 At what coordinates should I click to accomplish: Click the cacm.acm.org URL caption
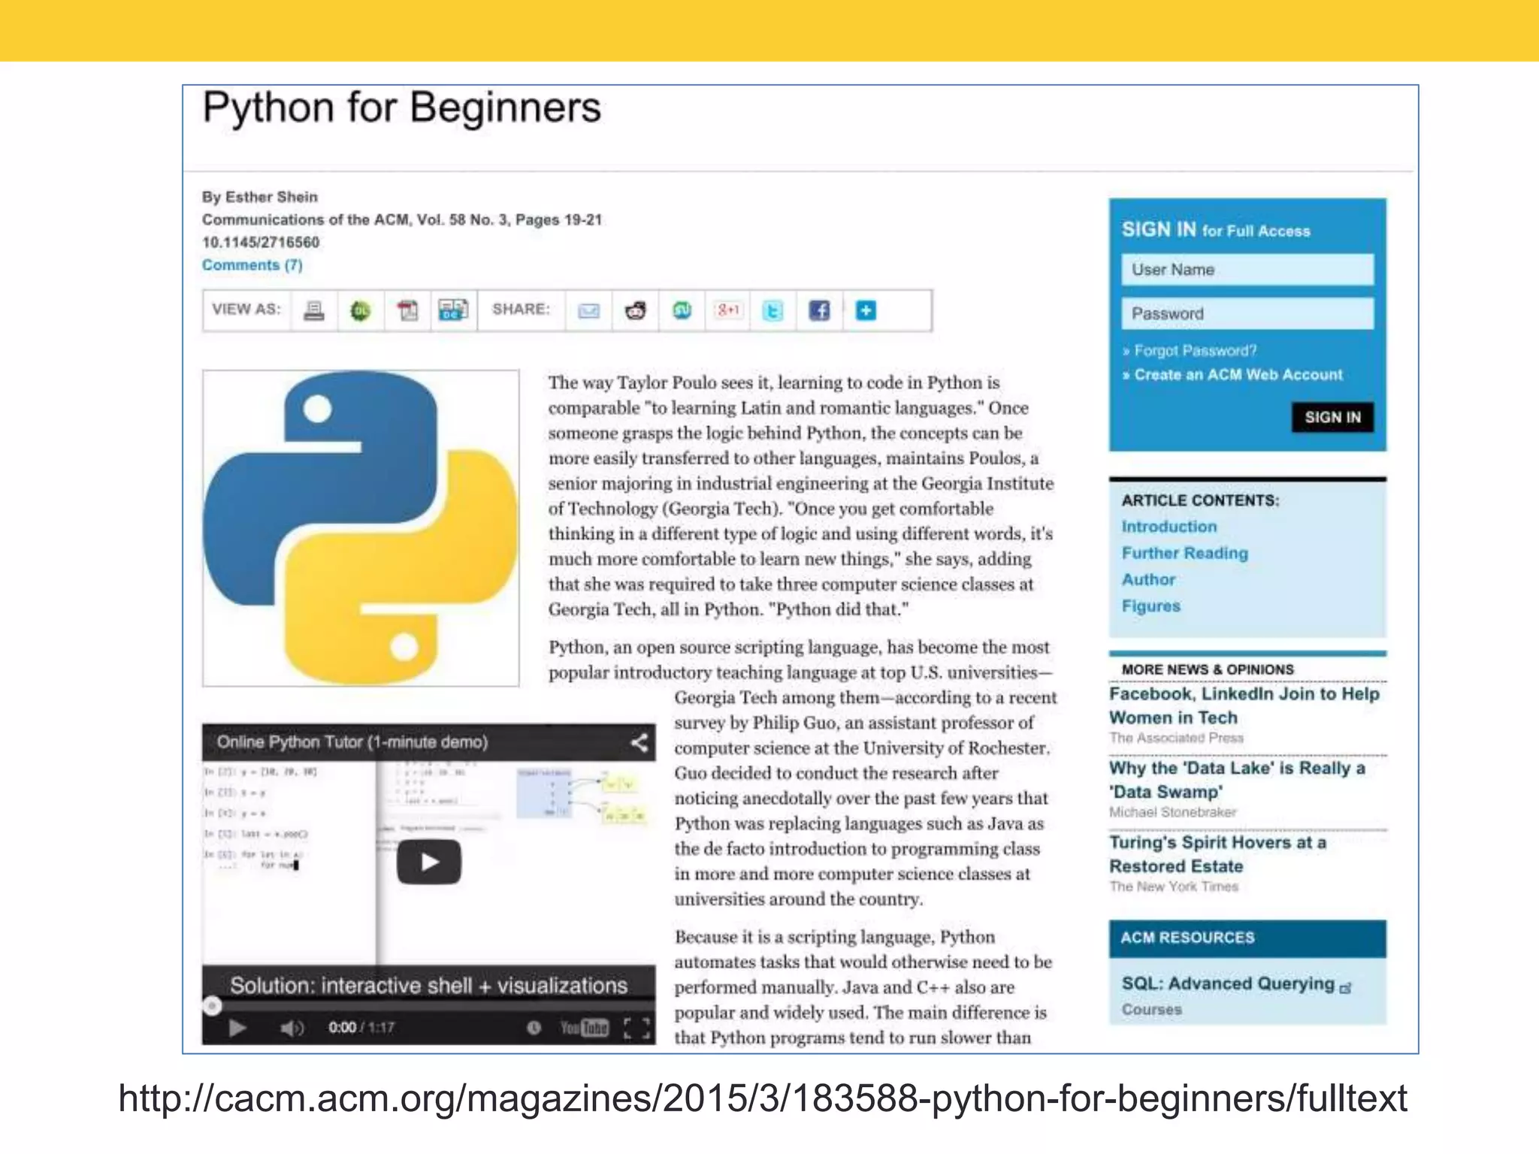763,1098
